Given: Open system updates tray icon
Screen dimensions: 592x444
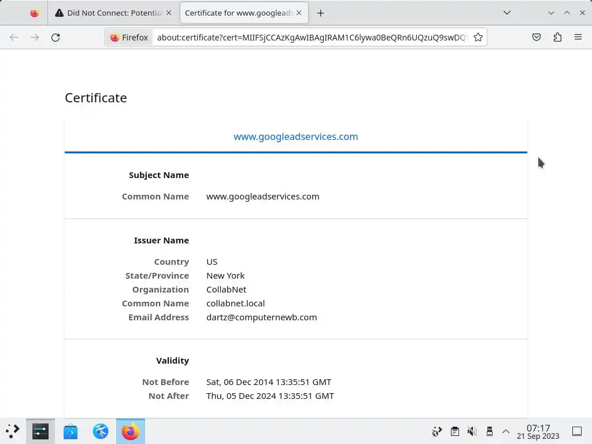Looking at the screenshot, I should [x=437, y=431].
